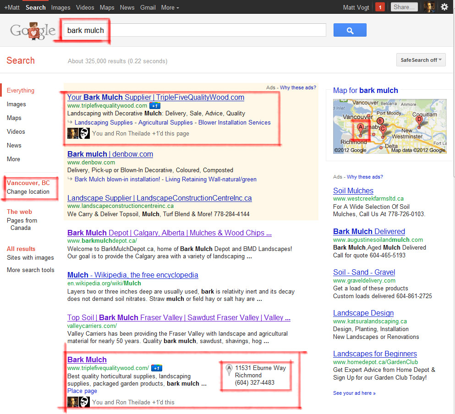
Task: Open the red notifications counter badge
Action: click(380, 7)
